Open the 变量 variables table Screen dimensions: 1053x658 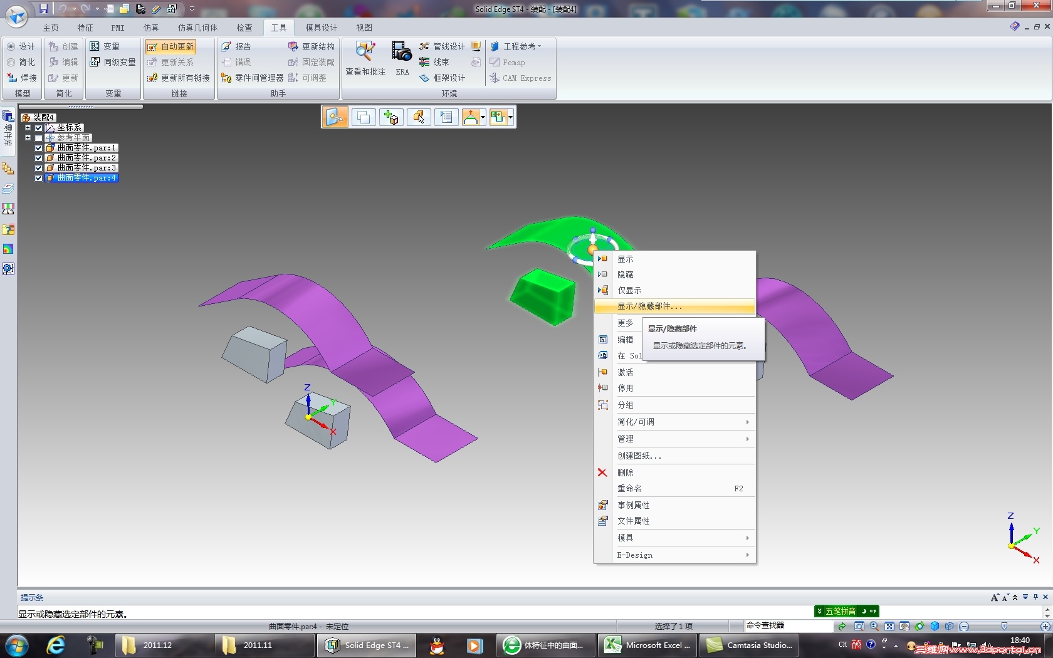pos(105,46)
